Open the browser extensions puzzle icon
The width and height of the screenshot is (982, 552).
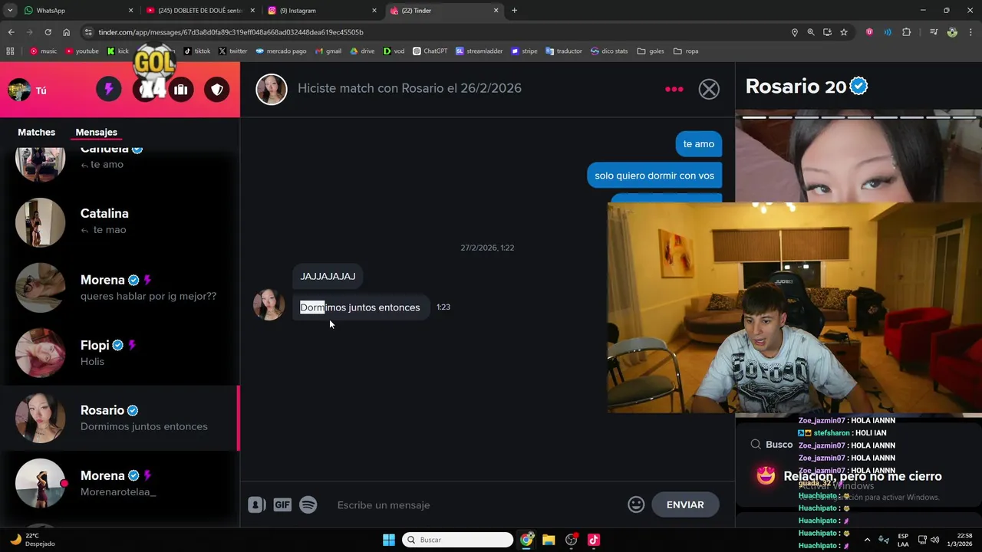click(907, 32)
